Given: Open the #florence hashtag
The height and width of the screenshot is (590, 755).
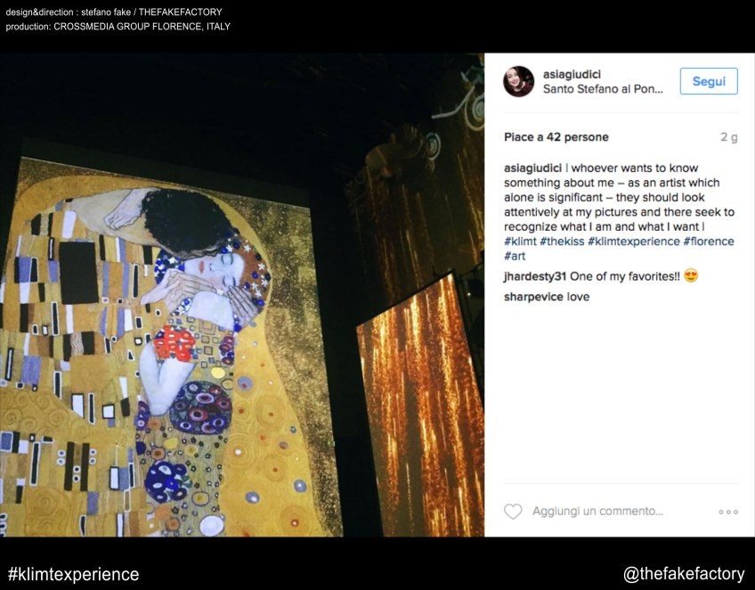Looking at the screenshot, I should [709, 242].
